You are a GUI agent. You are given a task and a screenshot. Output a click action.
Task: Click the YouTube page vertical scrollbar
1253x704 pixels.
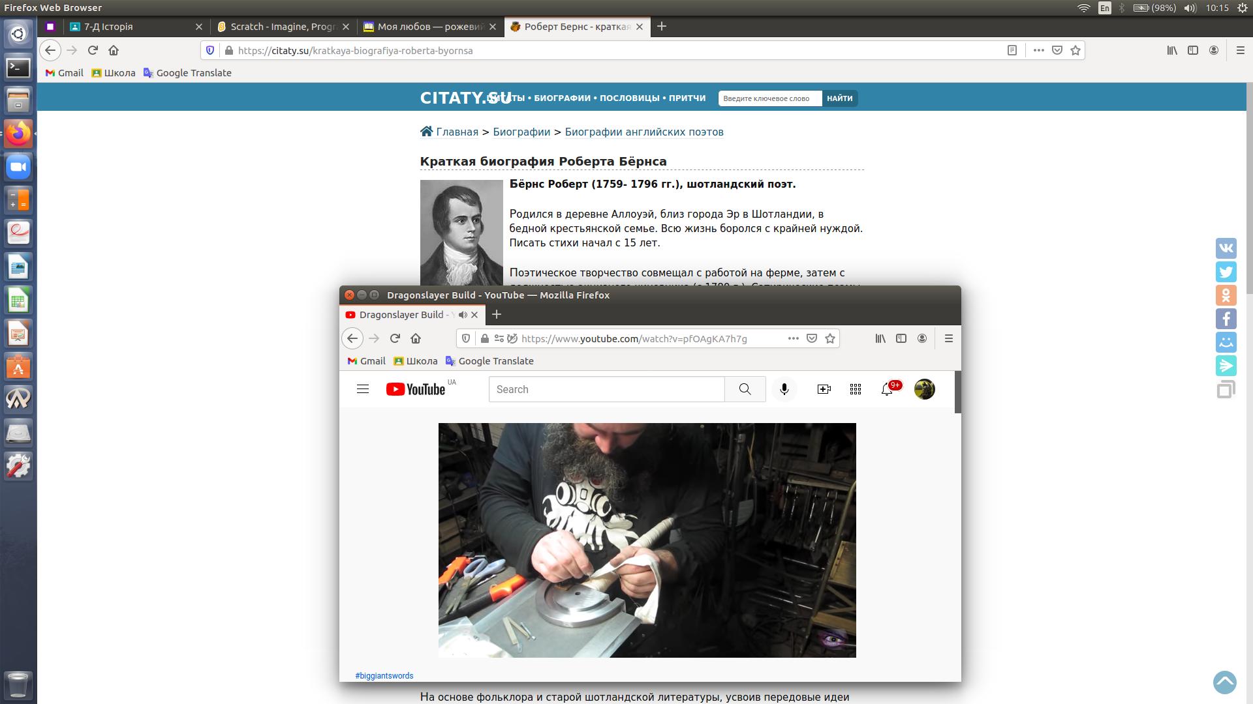(957, 392)
